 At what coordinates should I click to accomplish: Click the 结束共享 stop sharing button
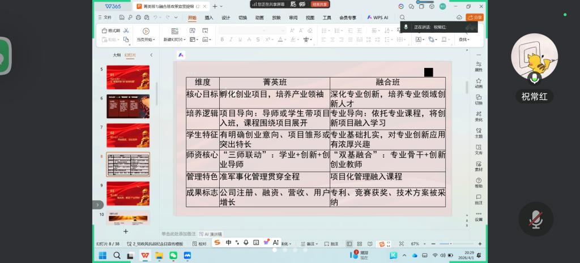pos(319,4)
